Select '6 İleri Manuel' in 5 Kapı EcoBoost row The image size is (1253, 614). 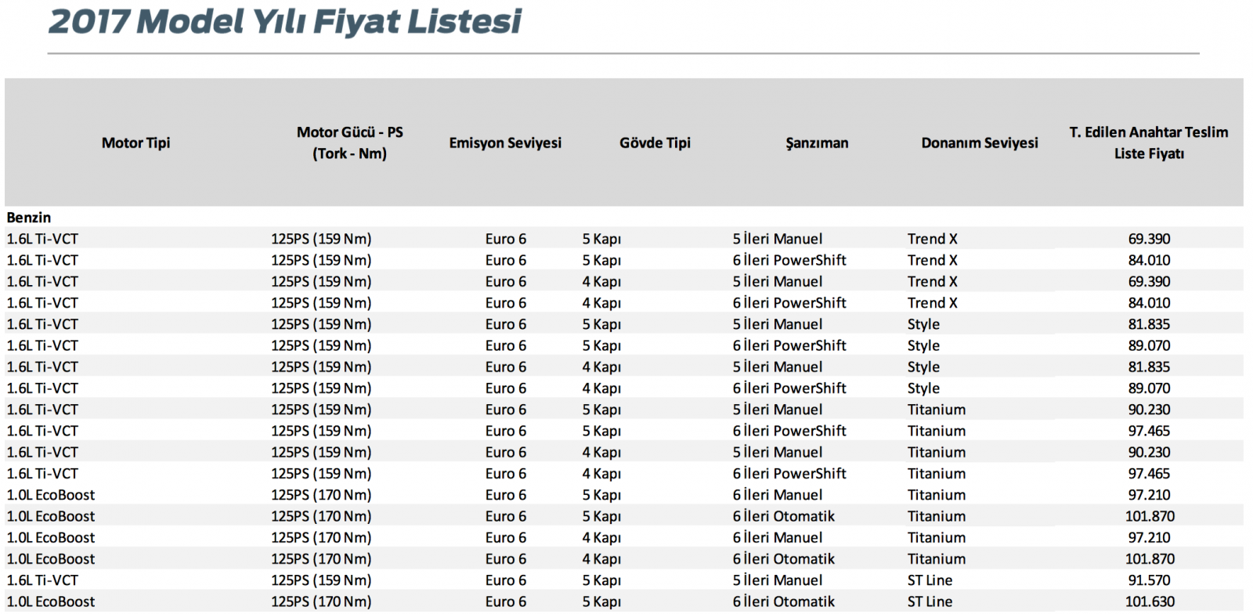point(778,495)
